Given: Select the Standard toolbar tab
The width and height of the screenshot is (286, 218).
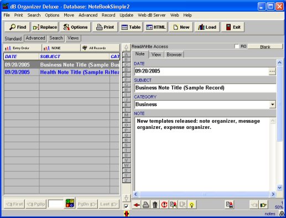Looking at the screenshot, I should pyautogui.click(x=13, y=39).
